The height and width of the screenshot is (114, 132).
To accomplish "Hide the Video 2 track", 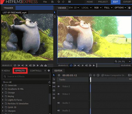I will tap(59, 86).
